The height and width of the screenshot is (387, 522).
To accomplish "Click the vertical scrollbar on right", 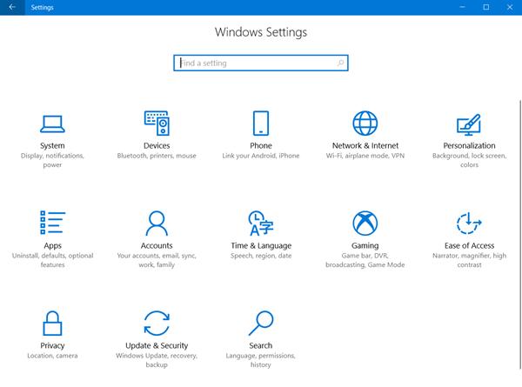I will pos(520,234).
